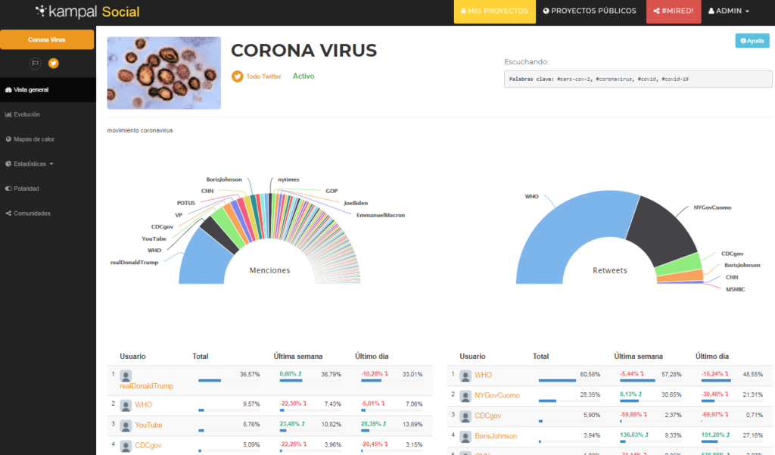Open the Vista general sidebar item

pos(48,89)
